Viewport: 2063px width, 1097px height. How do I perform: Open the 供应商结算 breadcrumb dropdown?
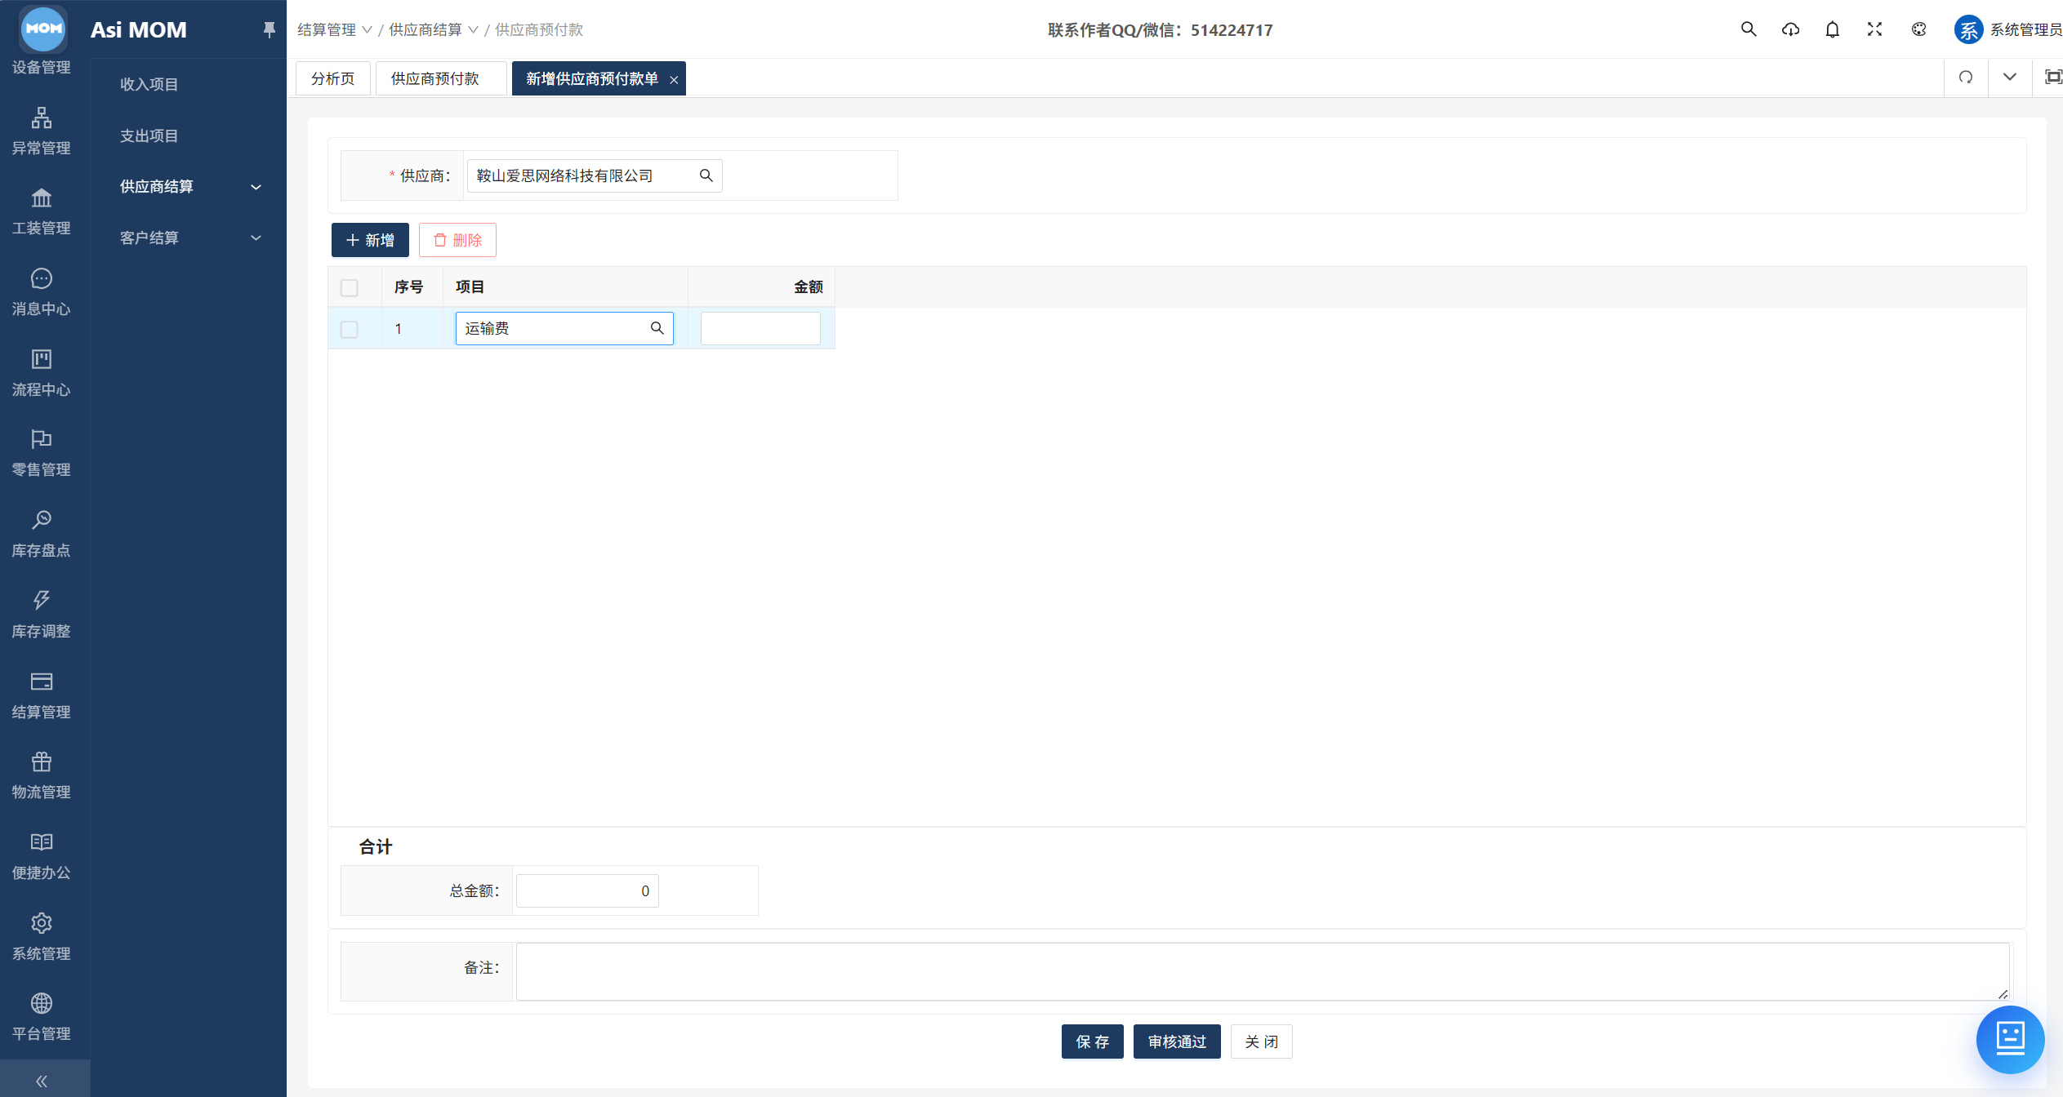point(434,30)
